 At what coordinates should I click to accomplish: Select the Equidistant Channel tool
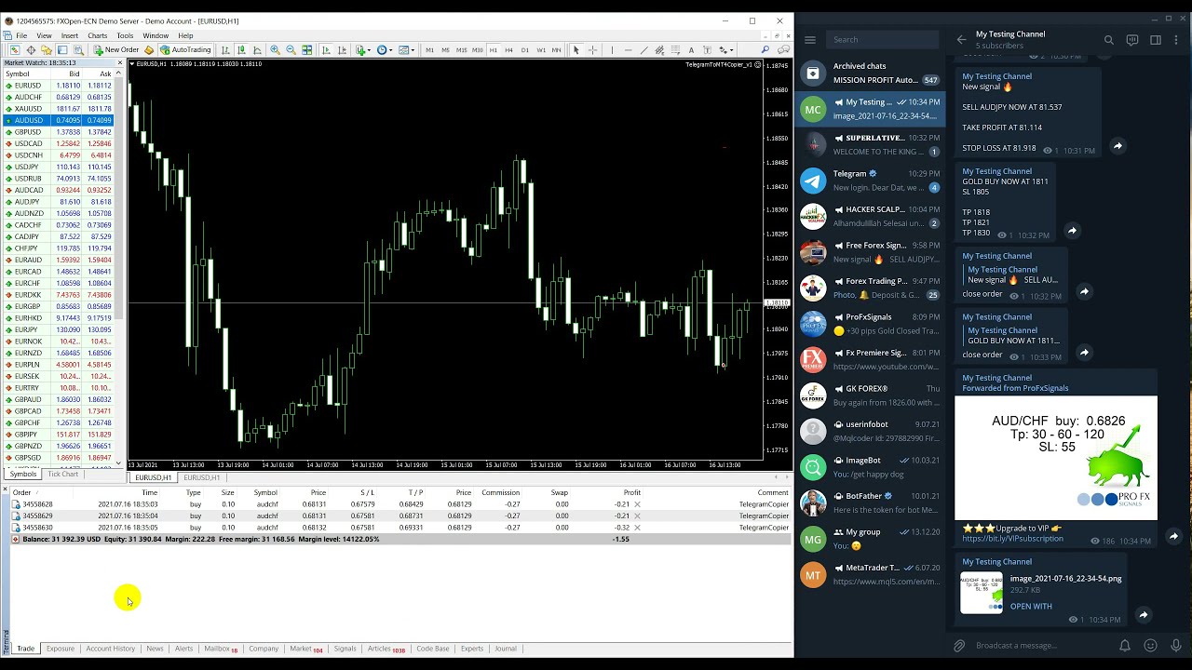point(659,50)
